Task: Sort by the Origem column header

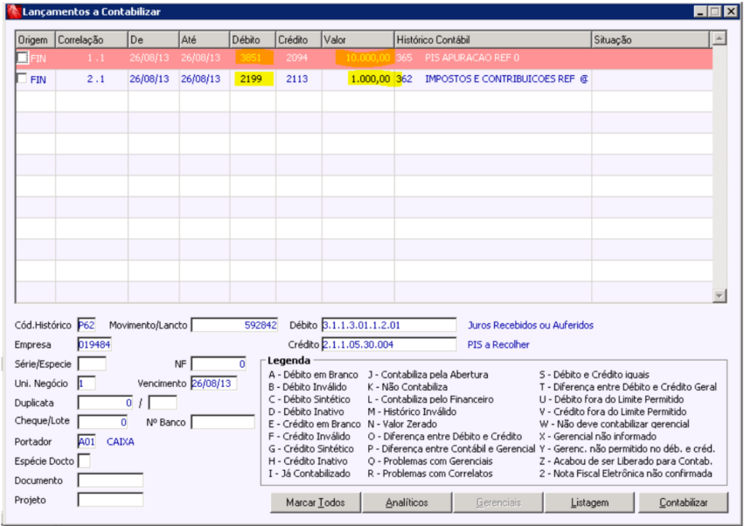Action: pyautogui.click(x=34, y=40)
